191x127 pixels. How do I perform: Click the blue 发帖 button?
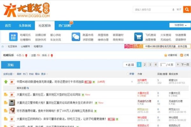pyautogui.click(x=11, y=65)
